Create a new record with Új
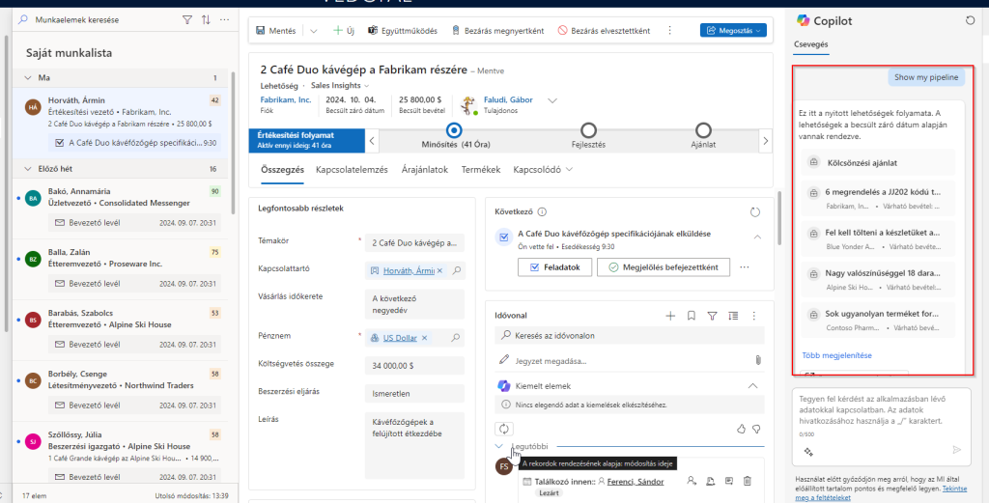 click(x=344, y=30)
